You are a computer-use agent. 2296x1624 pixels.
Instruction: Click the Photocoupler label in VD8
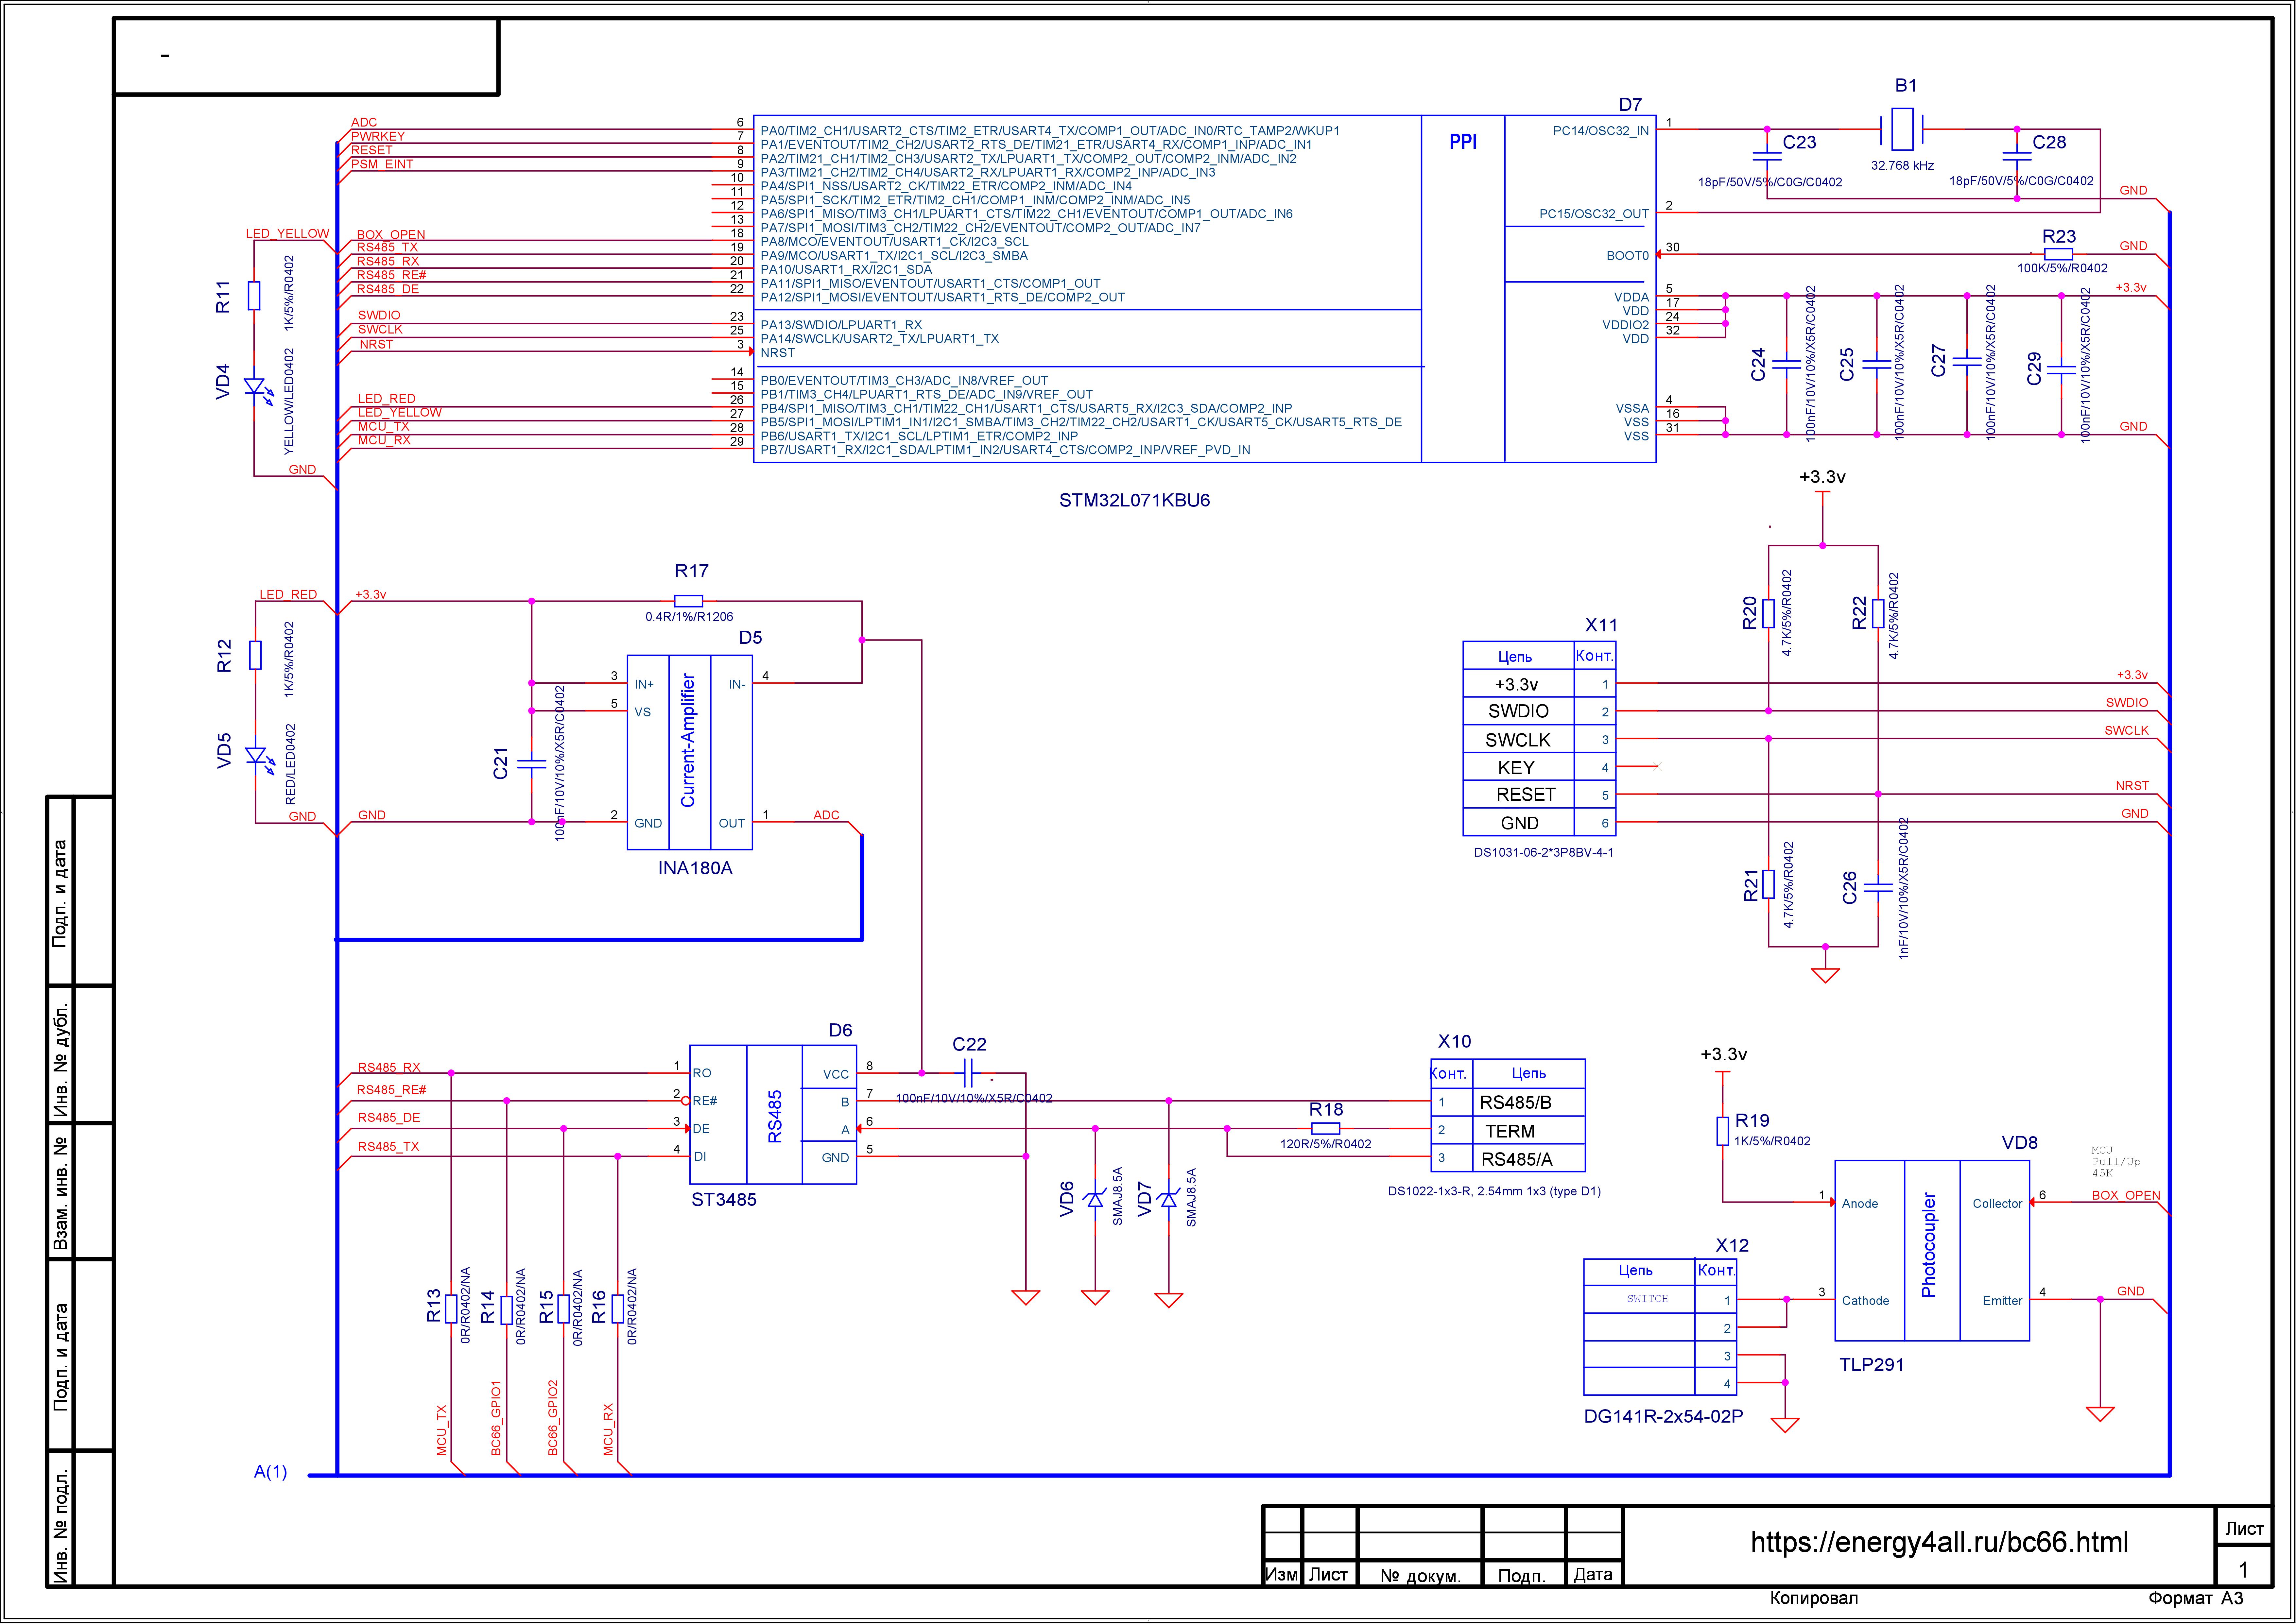[x=1929, y=1245]
